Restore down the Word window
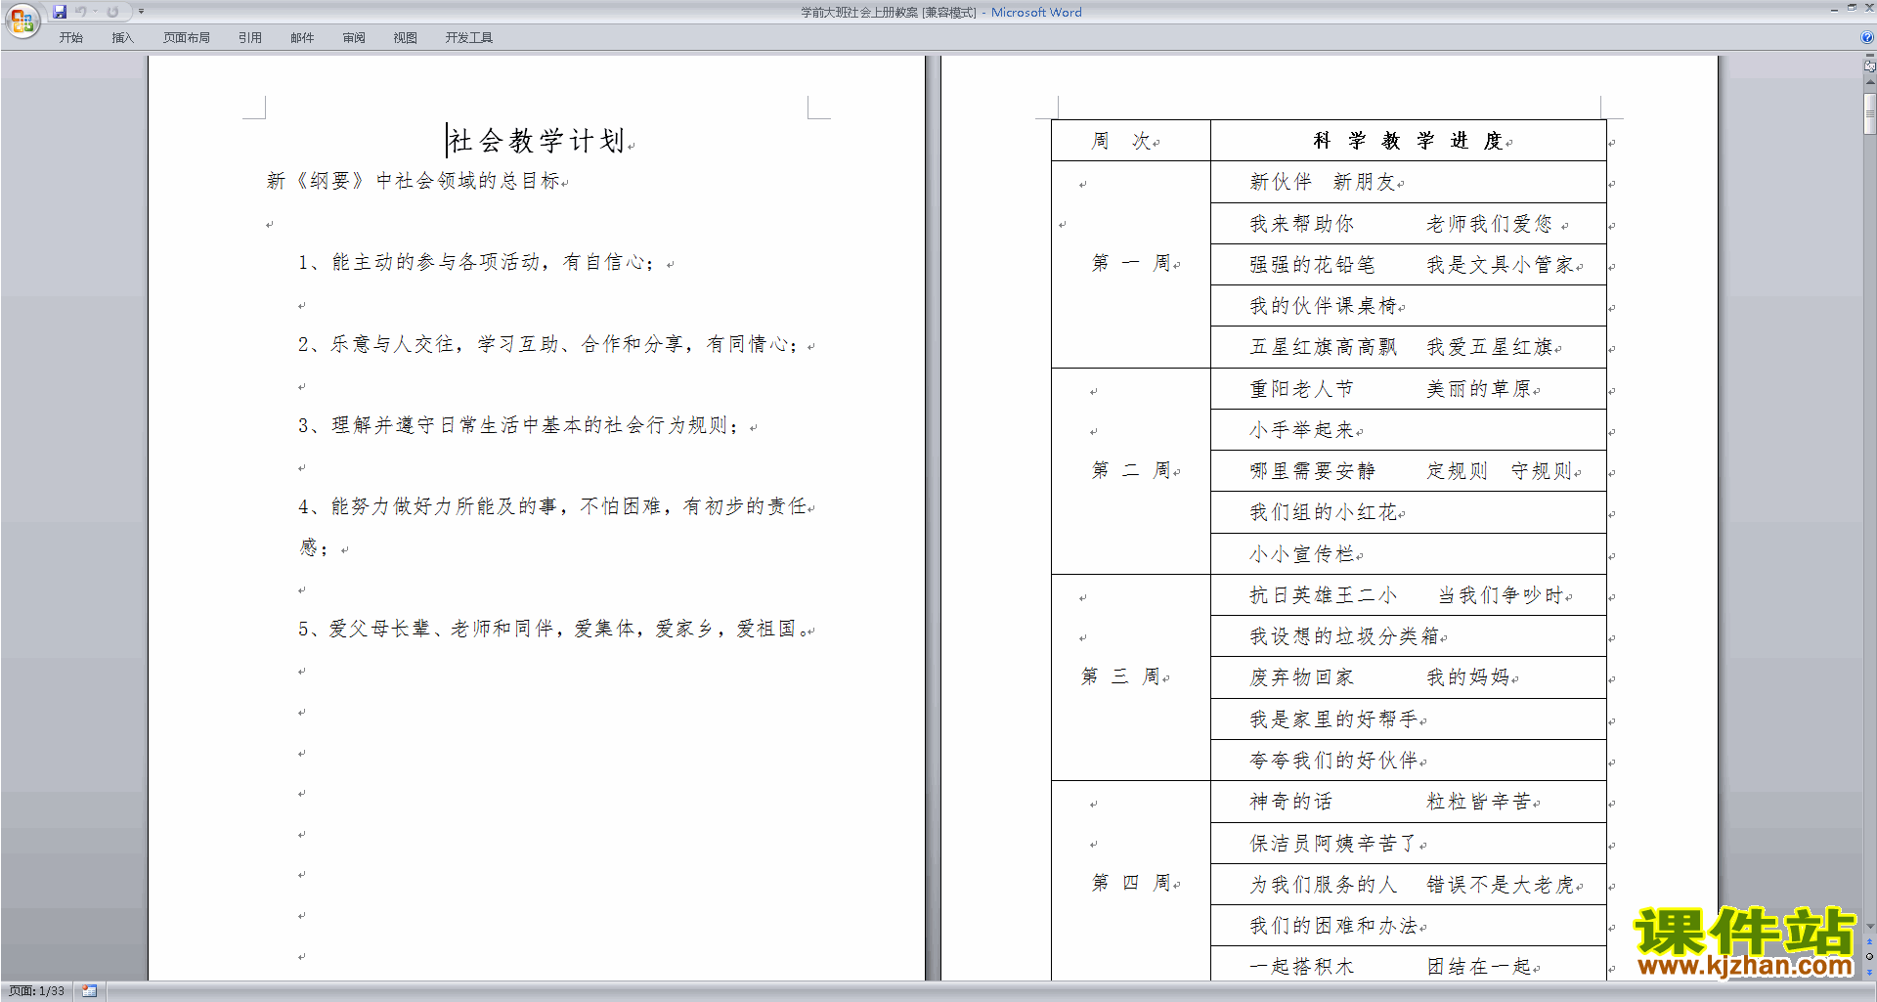 point(1852,8)
